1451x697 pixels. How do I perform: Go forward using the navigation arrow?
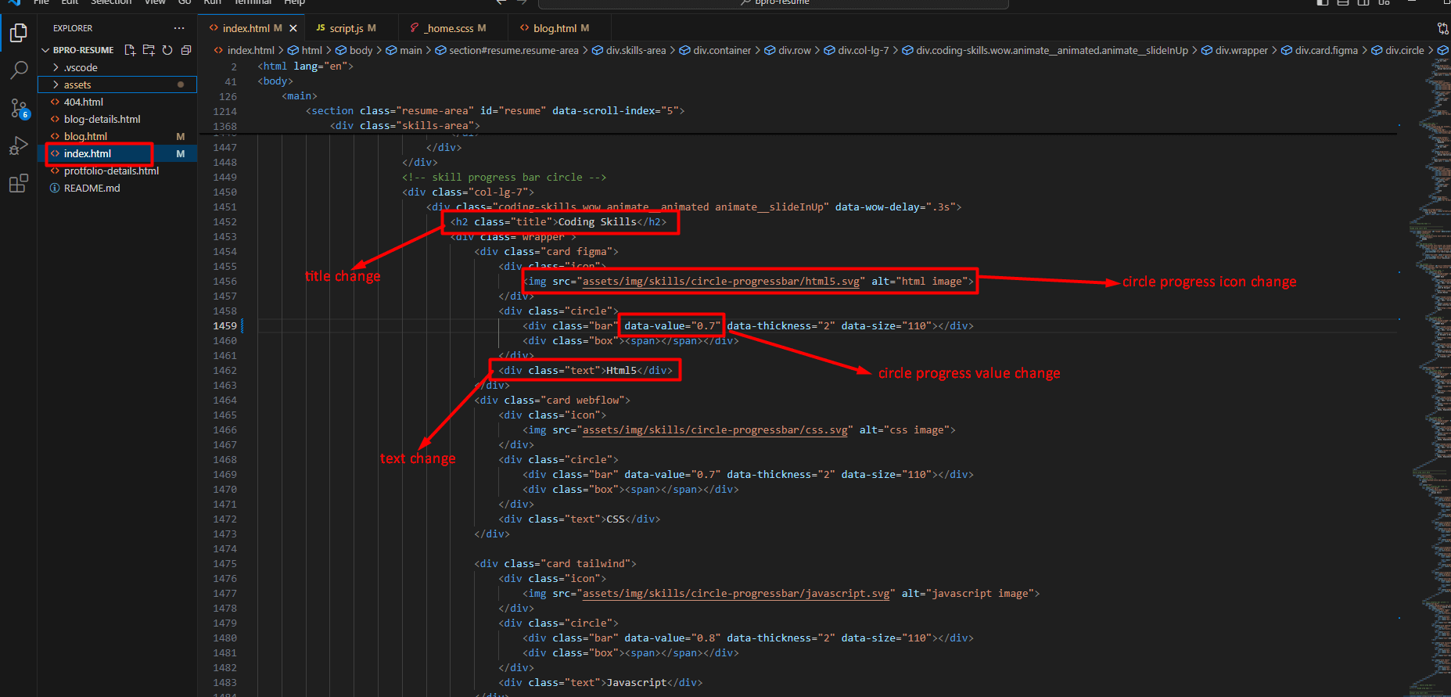click(522, 2)
